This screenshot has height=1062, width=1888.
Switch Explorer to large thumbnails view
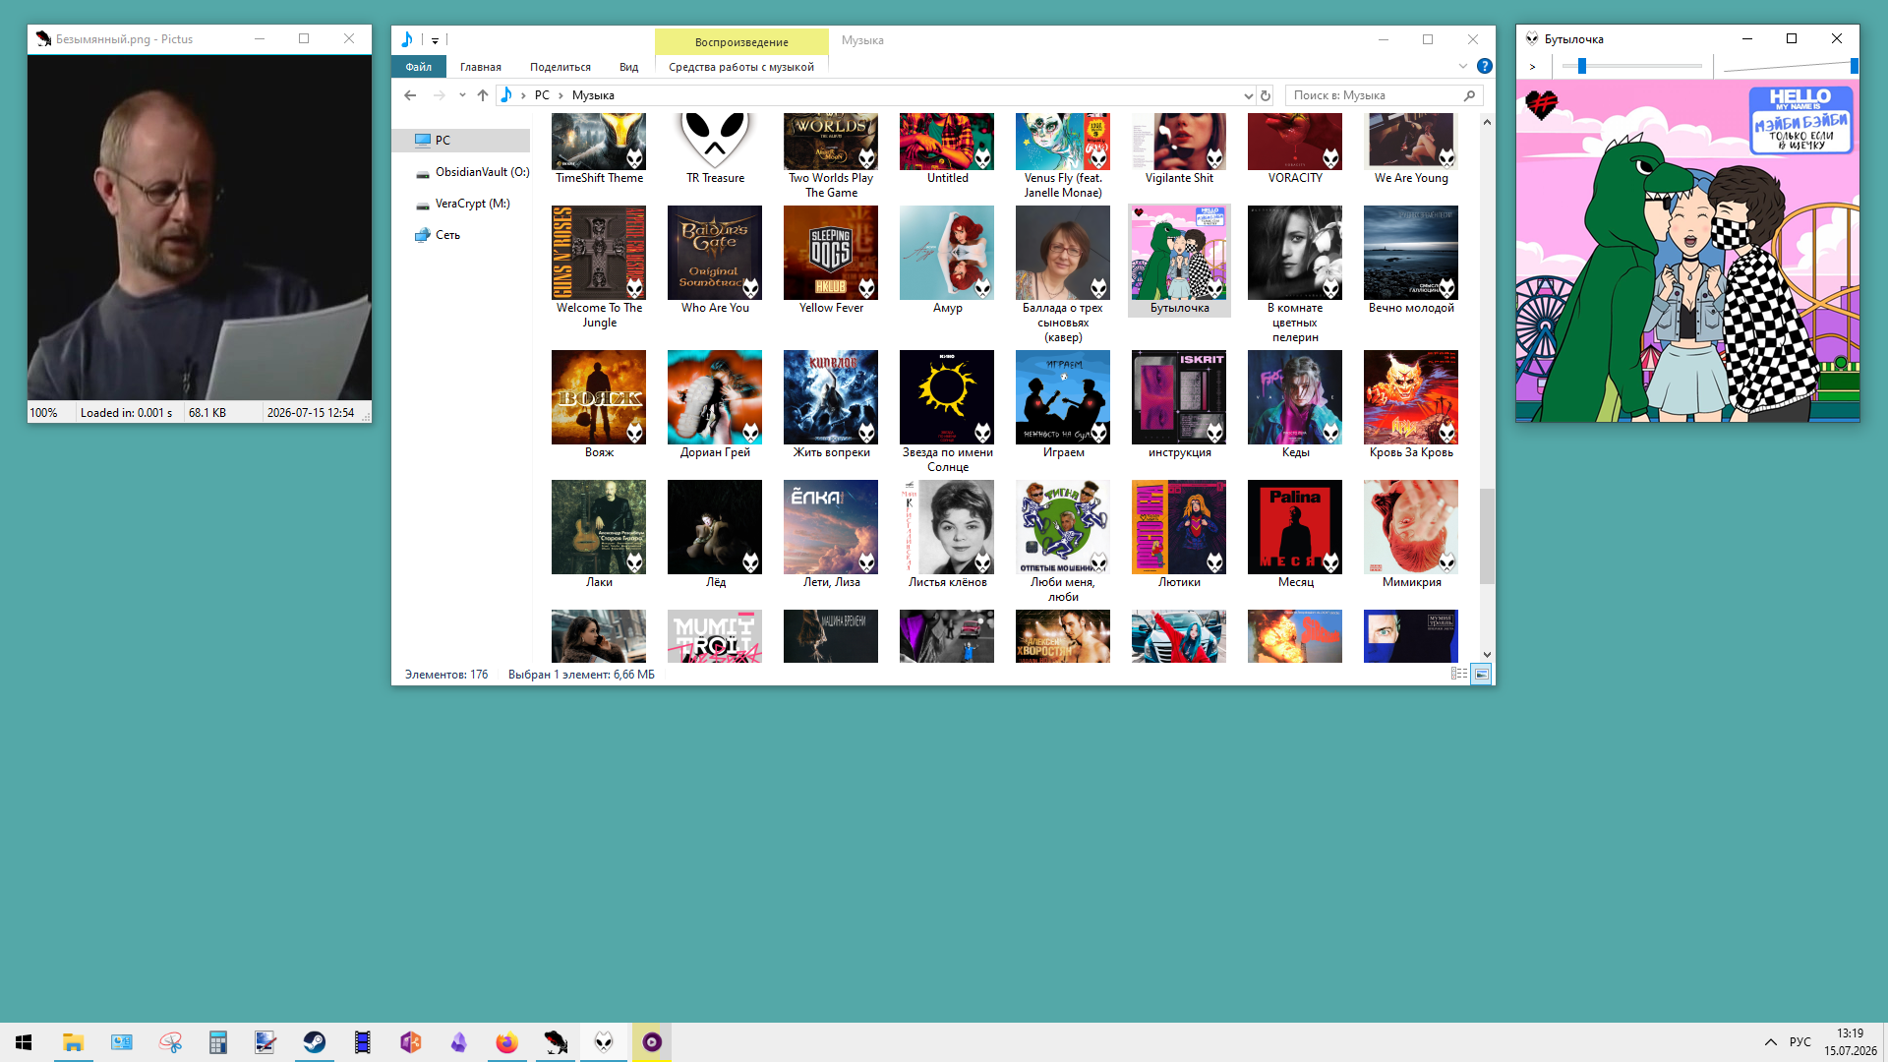tap(1482, 674)
